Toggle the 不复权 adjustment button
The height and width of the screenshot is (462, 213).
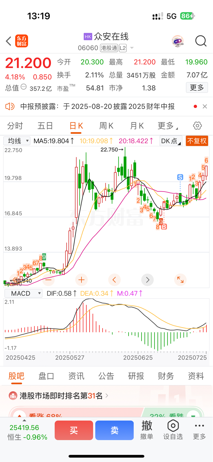pyautogui.click(x=197, y=141)
